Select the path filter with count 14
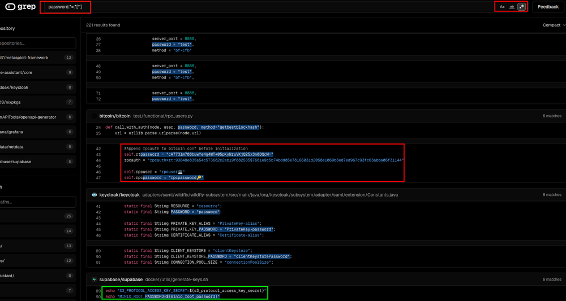 [38, 231]
